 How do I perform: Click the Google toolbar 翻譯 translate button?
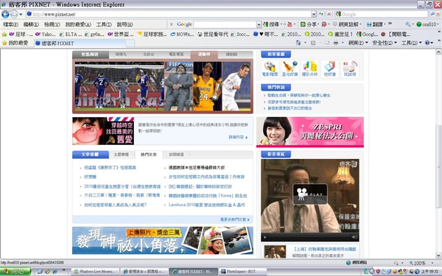(376, 24)
